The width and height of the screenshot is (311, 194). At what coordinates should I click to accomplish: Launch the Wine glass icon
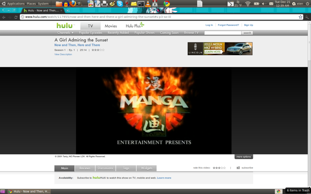(x=127, y=4)
